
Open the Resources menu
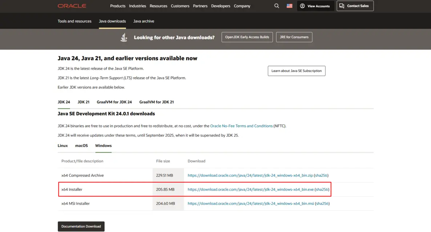click(x=158, y=6)
